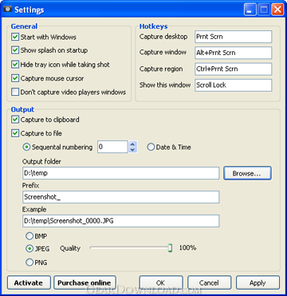The image size is (287, 296).
Task: Select Date & Time naming option
Action: click(x=151, y=147)
